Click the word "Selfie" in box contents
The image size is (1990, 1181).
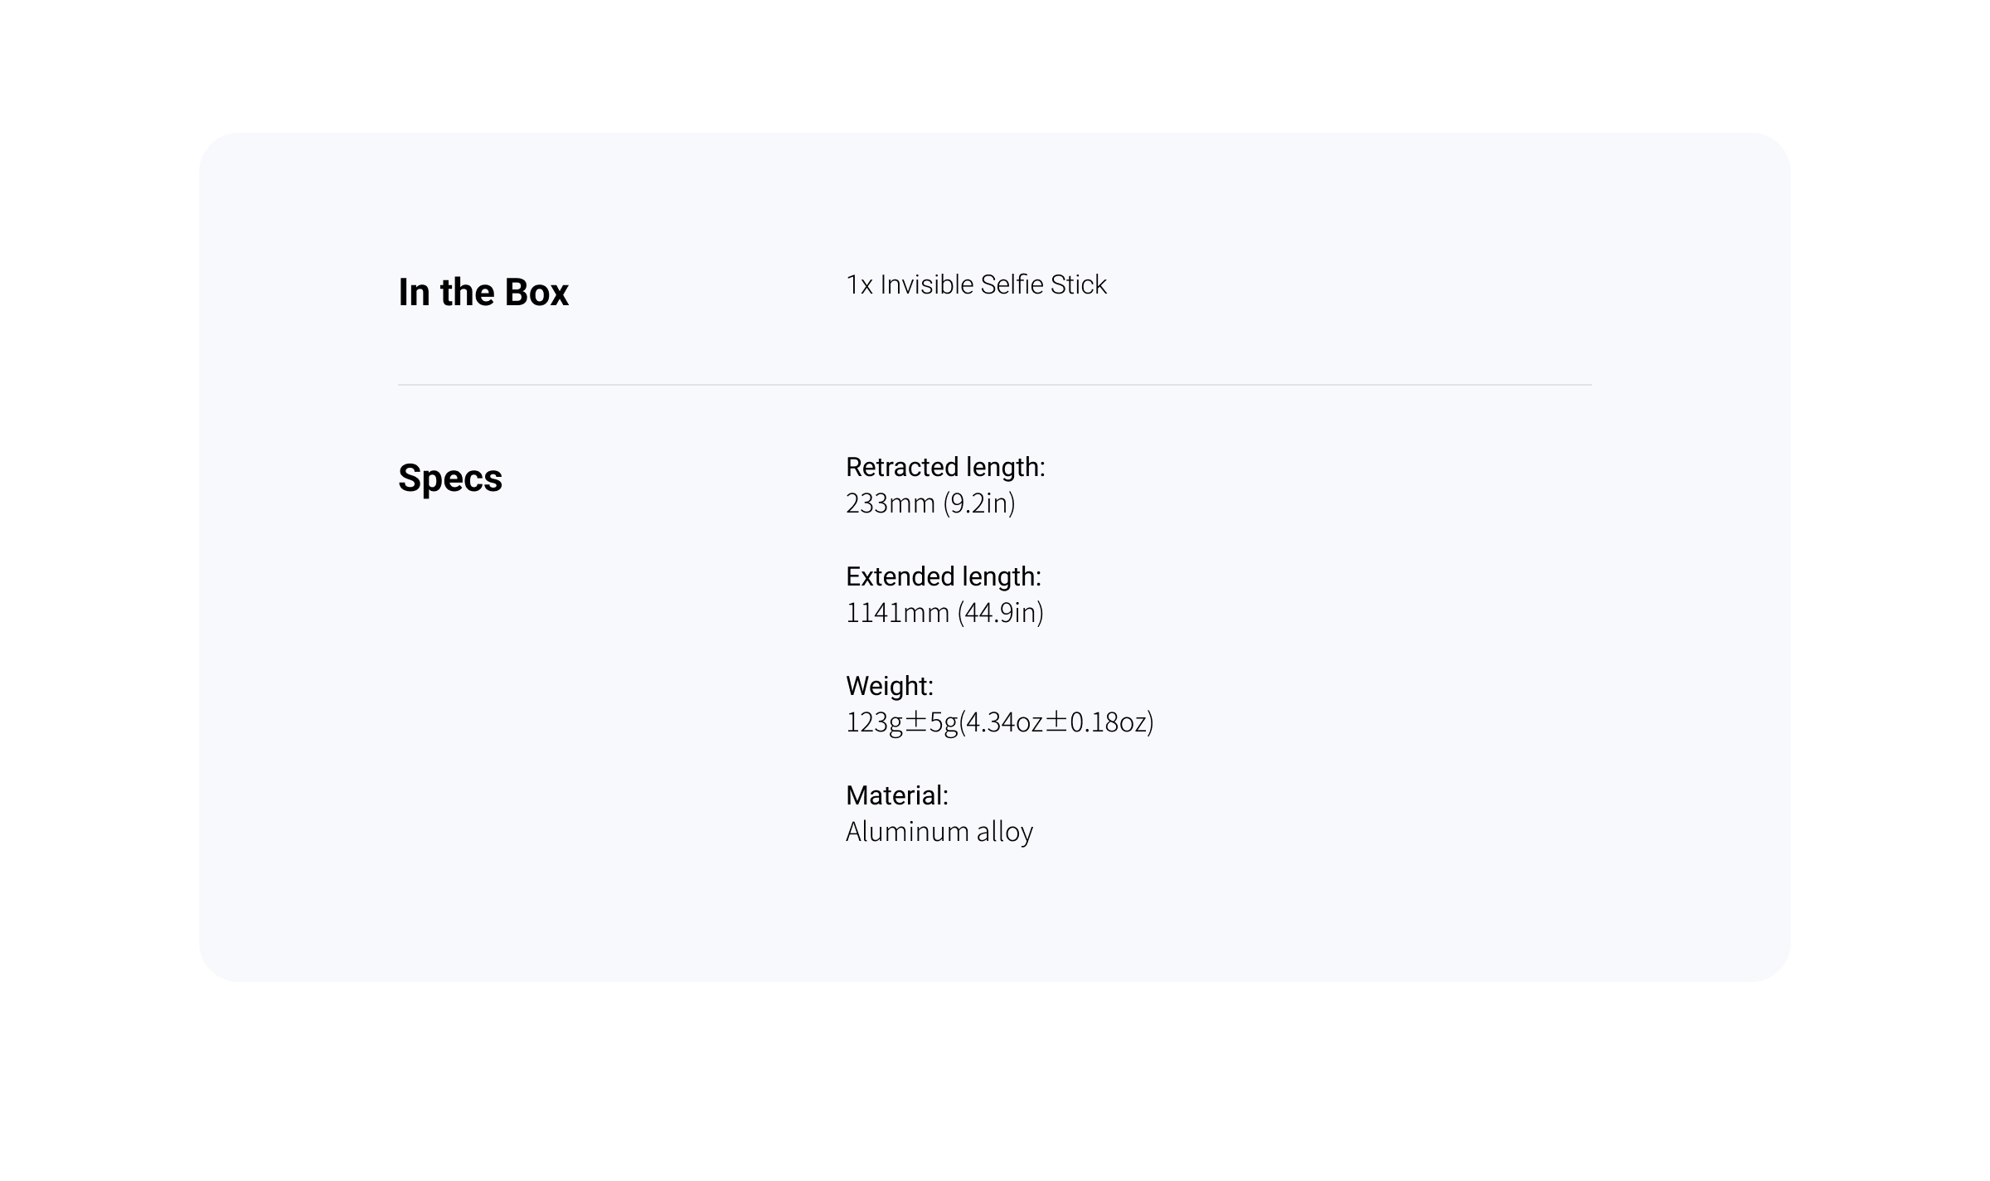tap(1012, 285)
